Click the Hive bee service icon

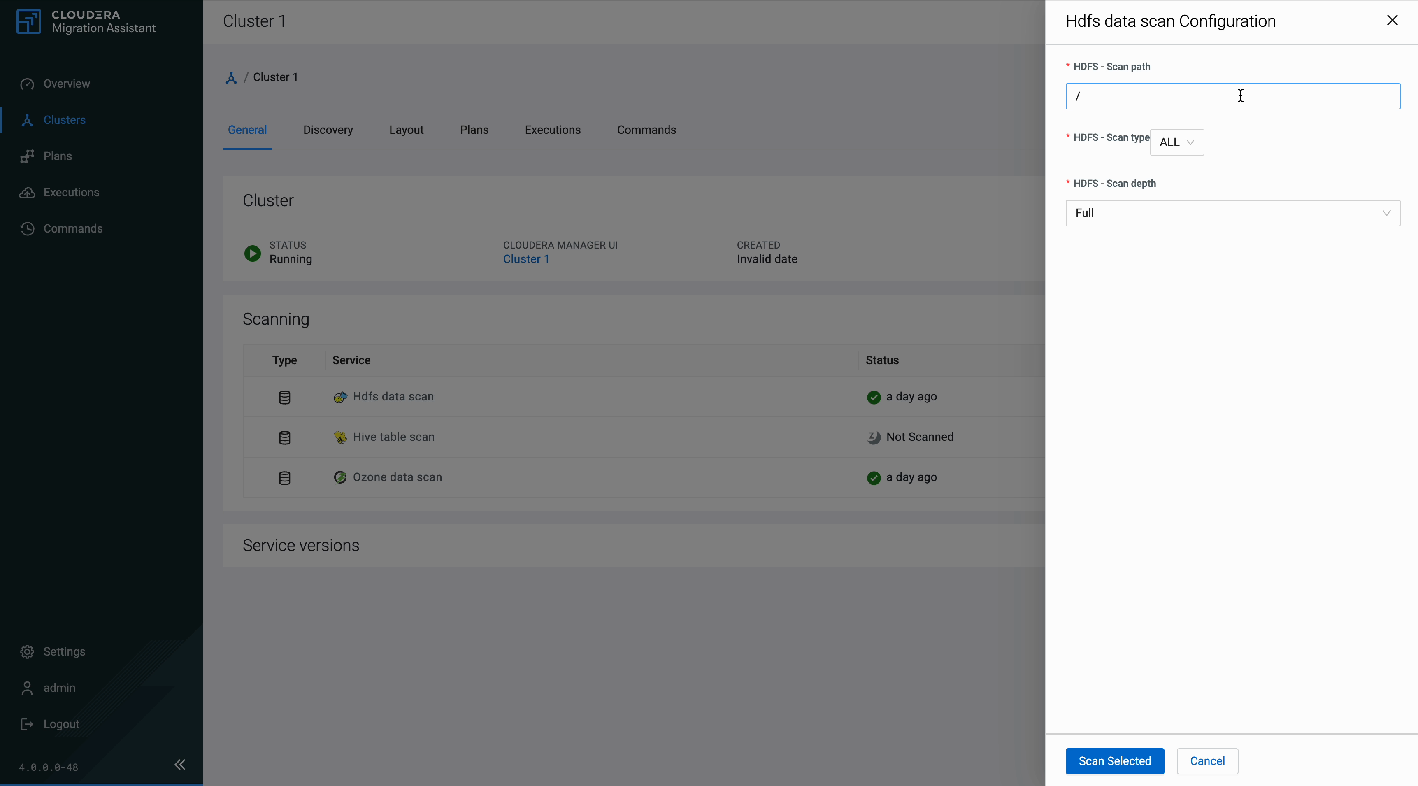coord(340,437)
